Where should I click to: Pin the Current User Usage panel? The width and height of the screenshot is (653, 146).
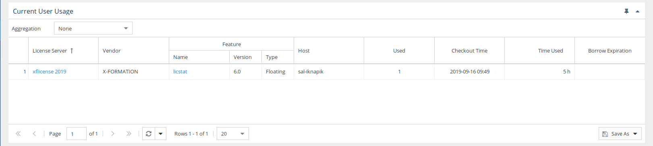pyautogui.click(x=626, y=11)
